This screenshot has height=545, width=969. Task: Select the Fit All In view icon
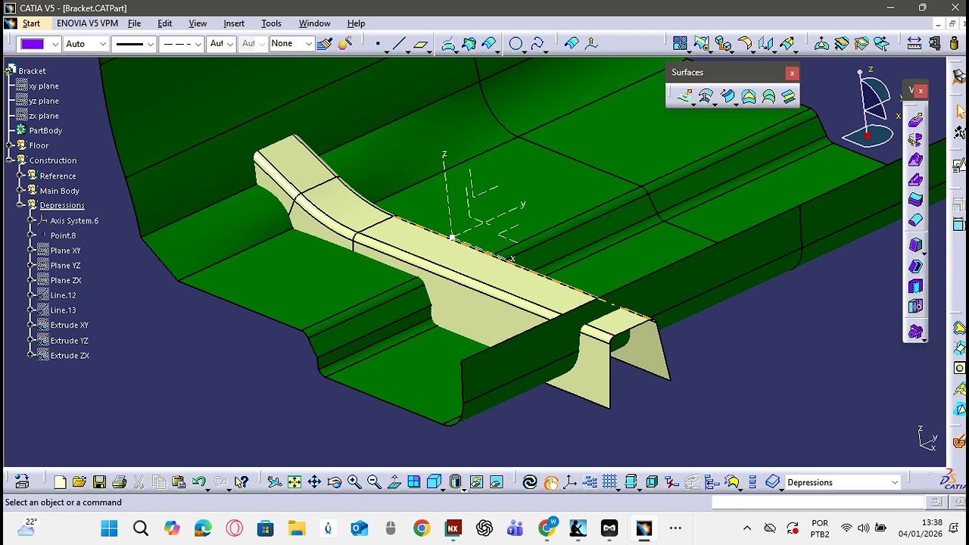(x=294, y=482)
